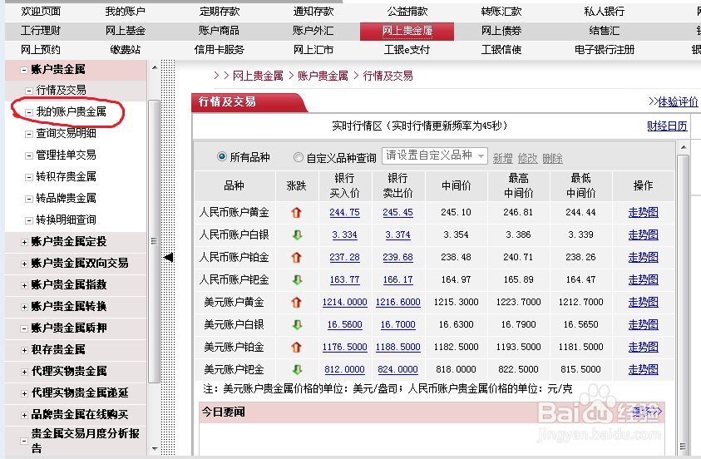Image resolution: width=701 pixels, height=459 pixels.
Task: Open the 请设置自定义品种 dropdown
Action: 435,155
